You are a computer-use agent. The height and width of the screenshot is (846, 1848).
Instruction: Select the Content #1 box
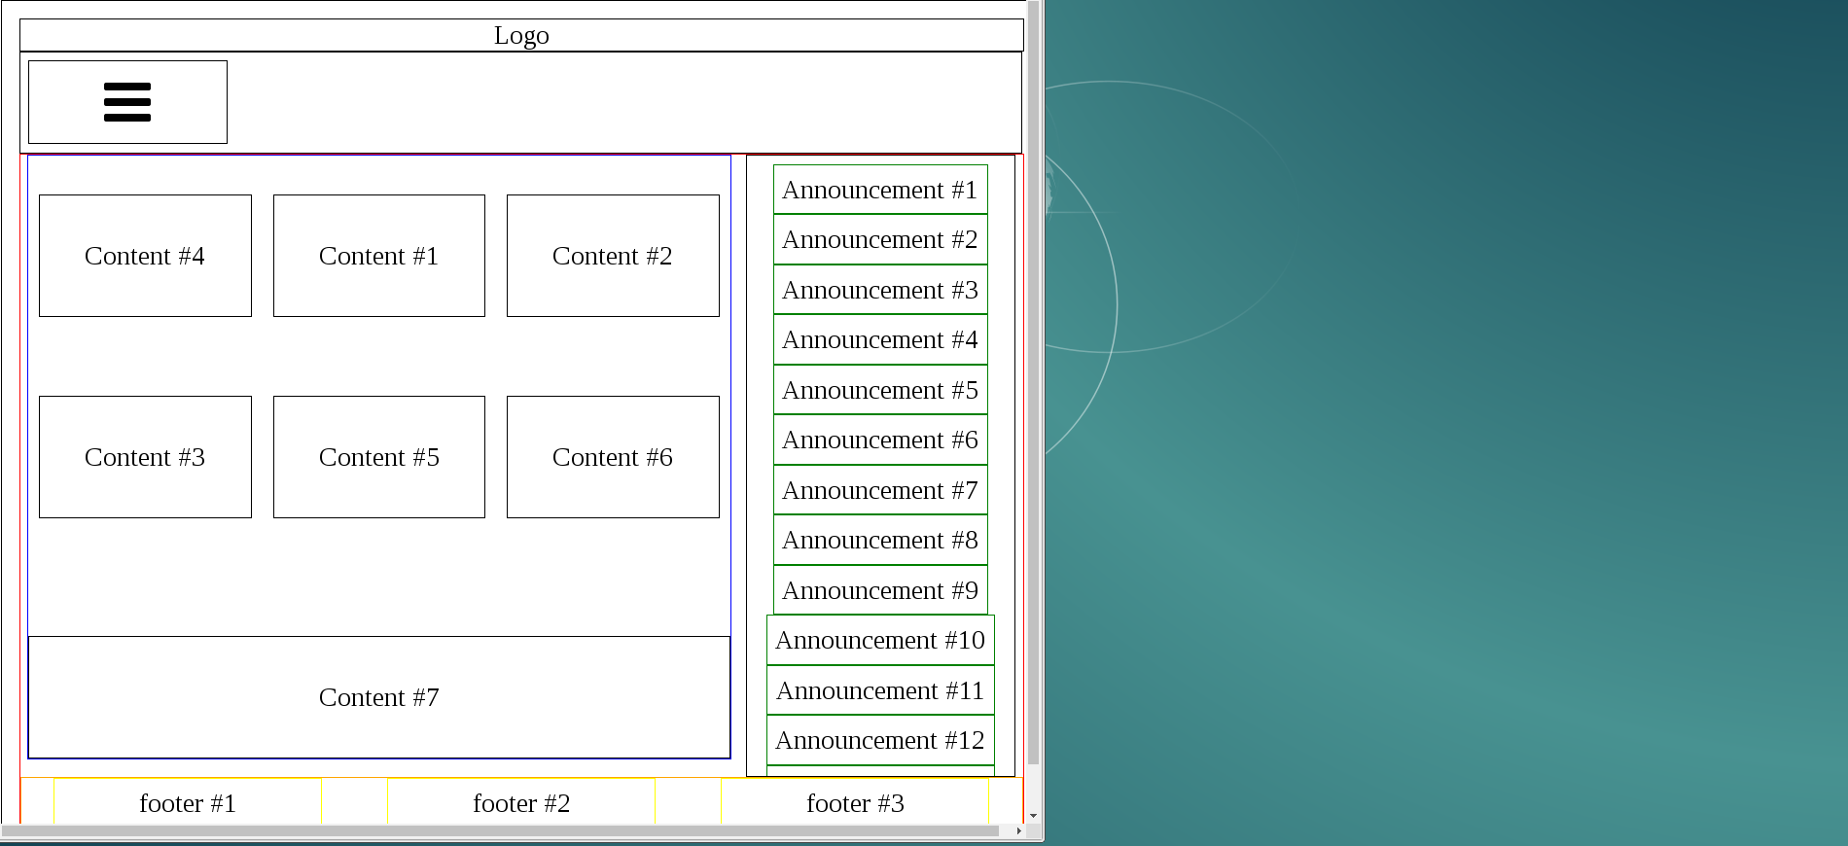[378, 256]
